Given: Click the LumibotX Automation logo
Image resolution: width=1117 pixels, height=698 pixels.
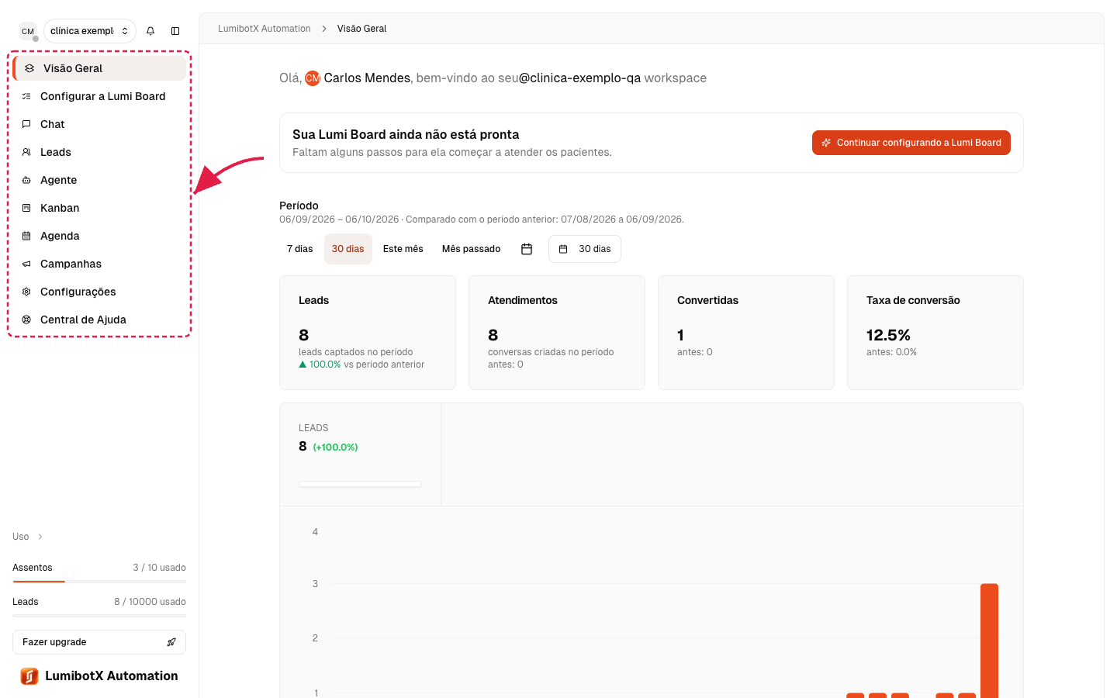Looking at the screenshot, I should tap(29, 676).
